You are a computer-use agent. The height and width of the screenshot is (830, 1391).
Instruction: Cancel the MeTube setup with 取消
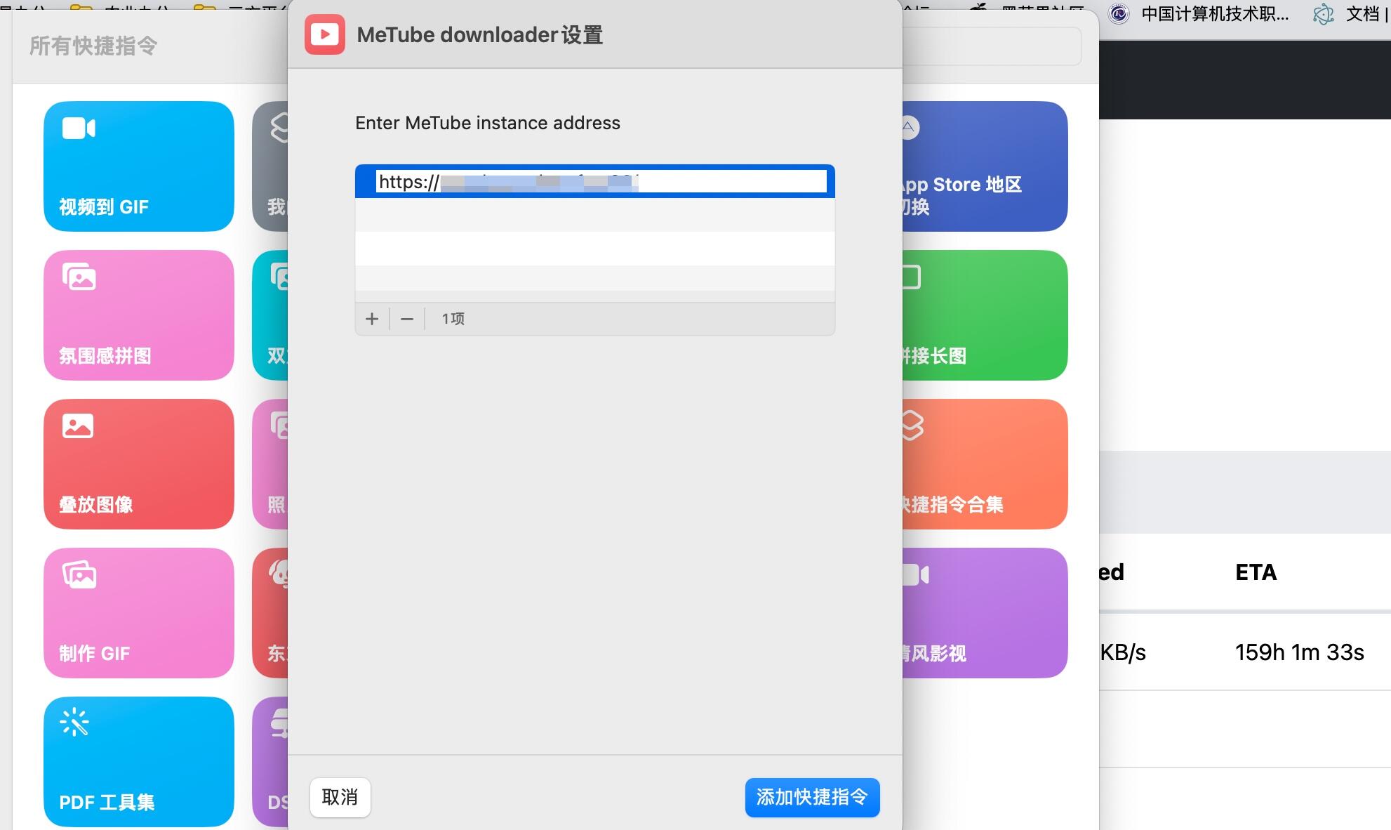click(340, 797)
